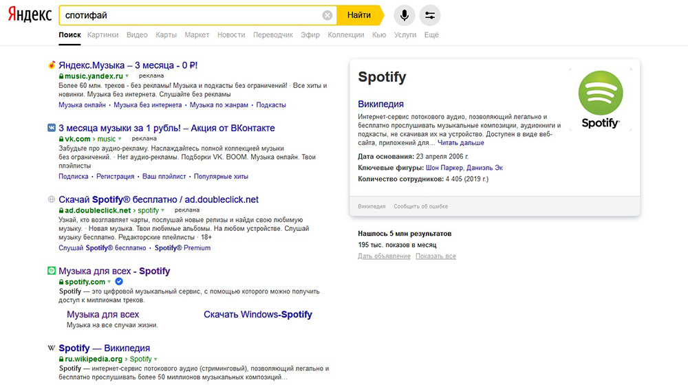The image size is (688, 387).
Task: Switch to the Картинки tab
Action: (x=103, y=34)
